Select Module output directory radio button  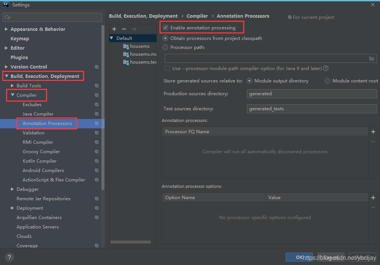click(250, 81)
